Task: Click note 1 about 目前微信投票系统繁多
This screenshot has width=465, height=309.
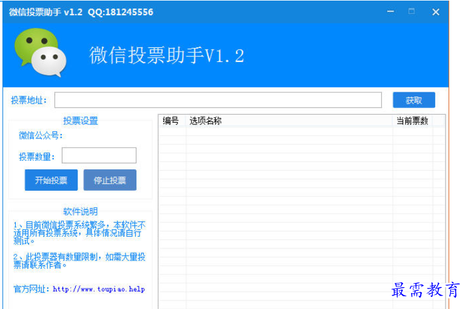Action: pyautogui.click(x=79, y=233)
